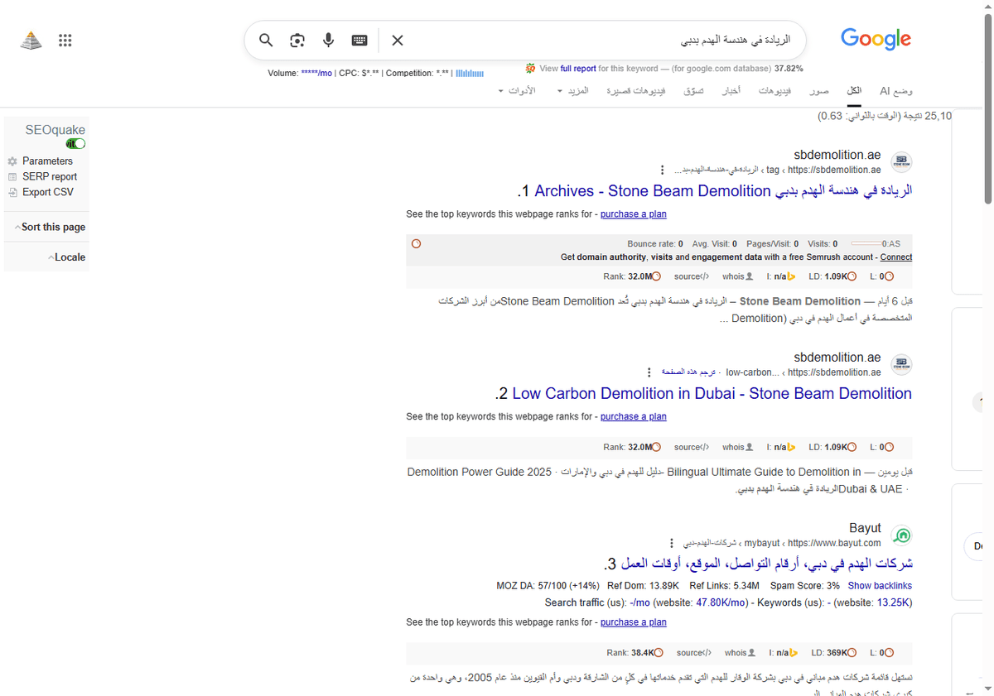Switch to the أخبار (News) tab
The image size is (994, 696).
(x=731, y=91)
